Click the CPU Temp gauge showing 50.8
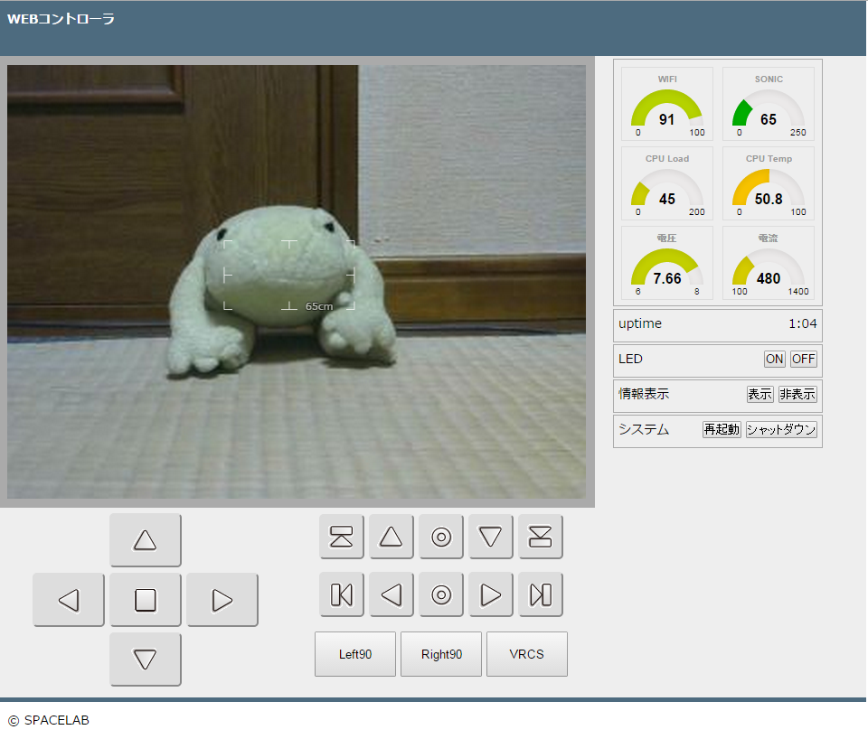 point(769,183)
